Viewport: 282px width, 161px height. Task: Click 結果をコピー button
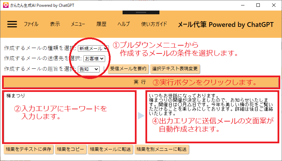point(71,149)
